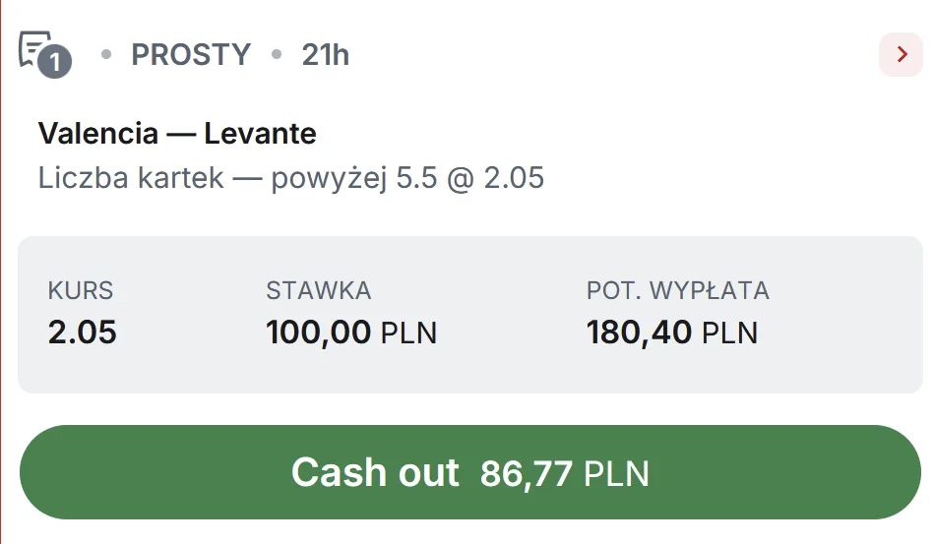Click the PLN currency text beside 100,00
Viewport: 933px width, 544px height.
[x=408, y=333]
